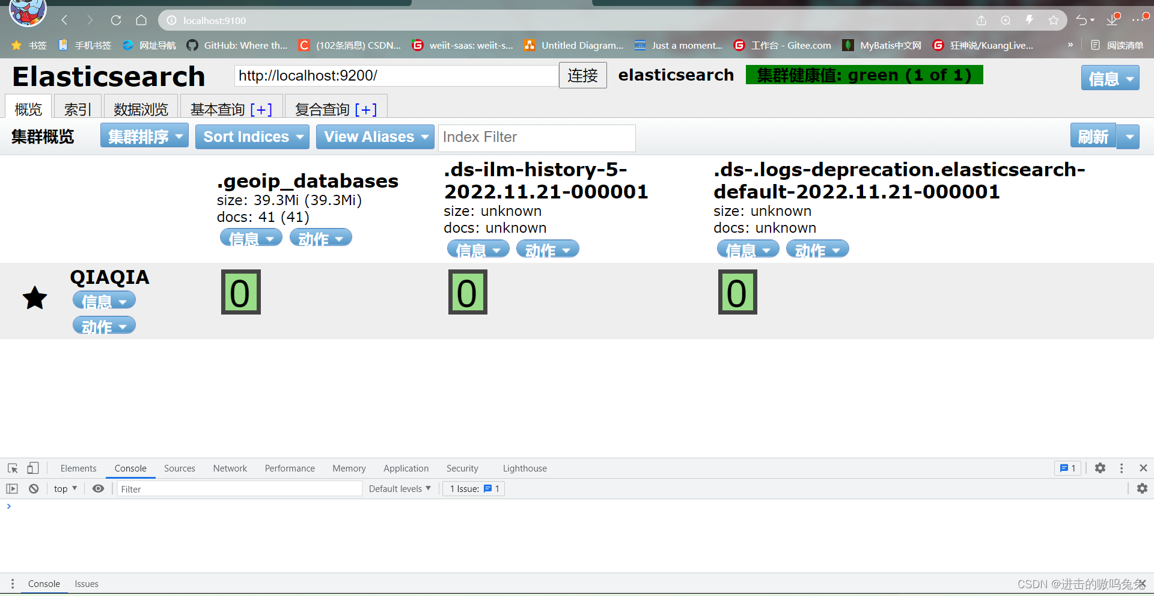Create live expression with the eye icon
This screenshot has height=596, width=1154.
click(x=98, y=489)
